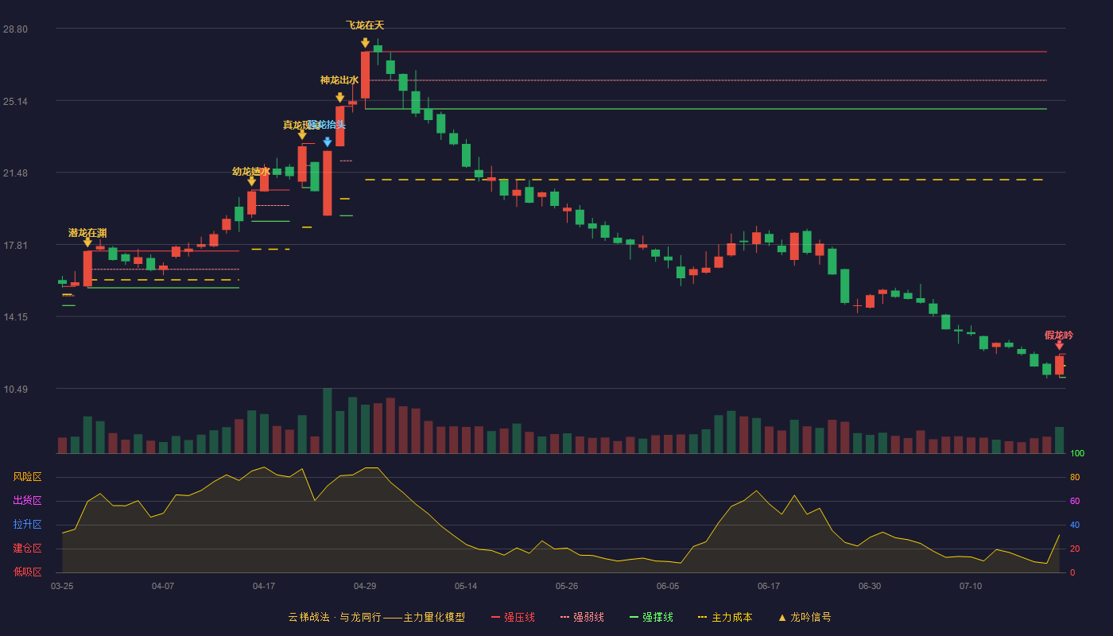Screen dimensions: 1113x636
Task: Click the 40 indicator axis label
Action: coord(1075,525)
